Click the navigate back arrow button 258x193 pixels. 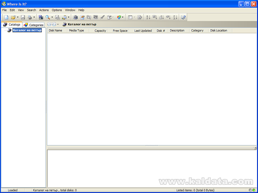pyautogui.click(x=49, y=25)
